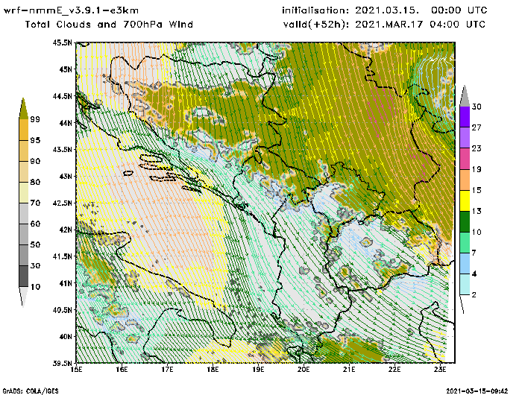
Task: Click the yellow 13-15 wind legend swatch
Action: tap(465, 200)
